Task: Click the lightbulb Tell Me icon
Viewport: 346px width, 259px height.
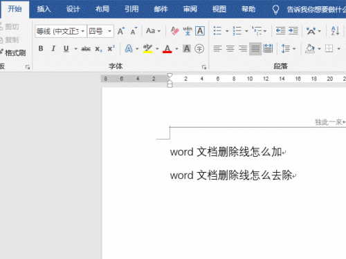Action: (275, 10)
